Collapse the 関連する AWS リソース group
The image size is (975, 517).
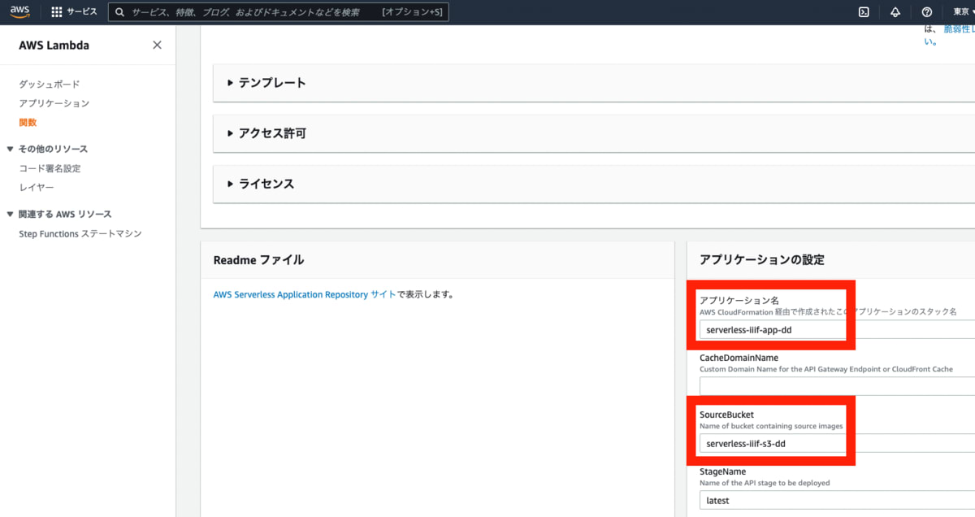(8, 214)
